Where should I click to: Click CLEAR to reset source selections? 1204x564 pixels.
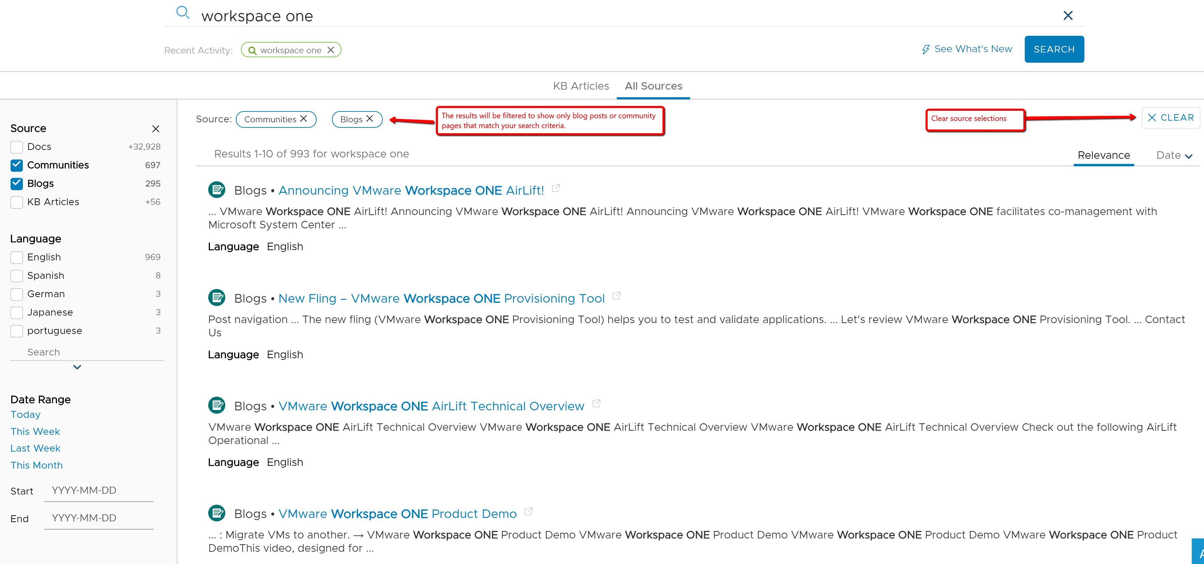point(1171,118)
